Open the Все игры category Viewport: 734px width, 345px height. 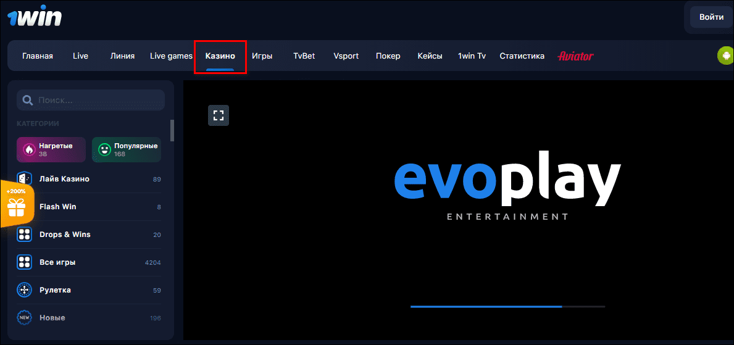tap(89, 262)
